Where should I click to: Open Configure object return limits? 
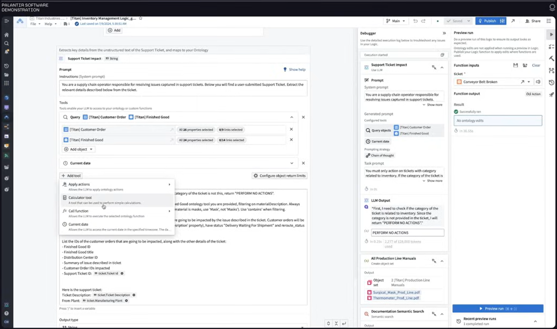[279, 176]
